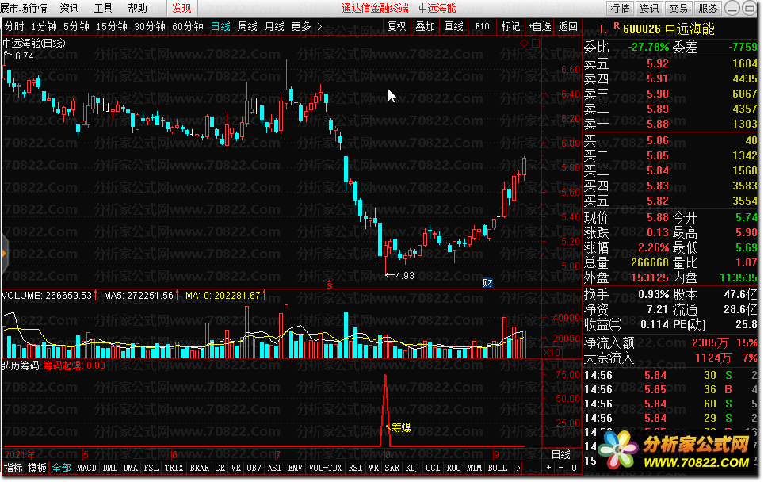The image size is (764, 482).
Task: Switch to the SAR indicator
Action: (x=392, y=468)
